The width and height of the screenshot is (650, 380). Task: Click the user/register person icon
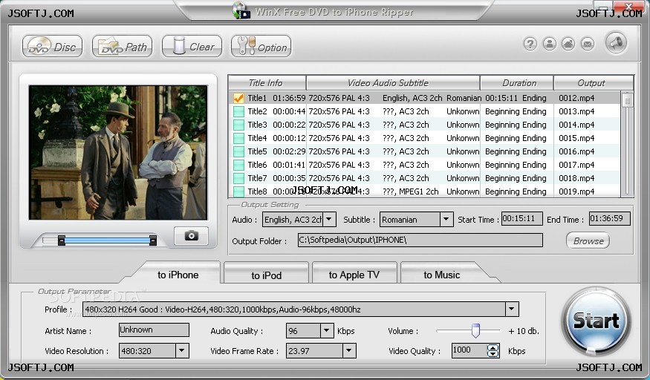click(549, 44)
